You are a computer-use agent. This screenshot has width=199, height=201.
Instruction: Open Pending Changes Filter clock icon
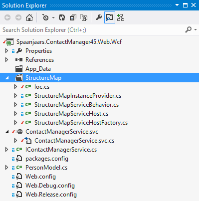tap(45, 17)
